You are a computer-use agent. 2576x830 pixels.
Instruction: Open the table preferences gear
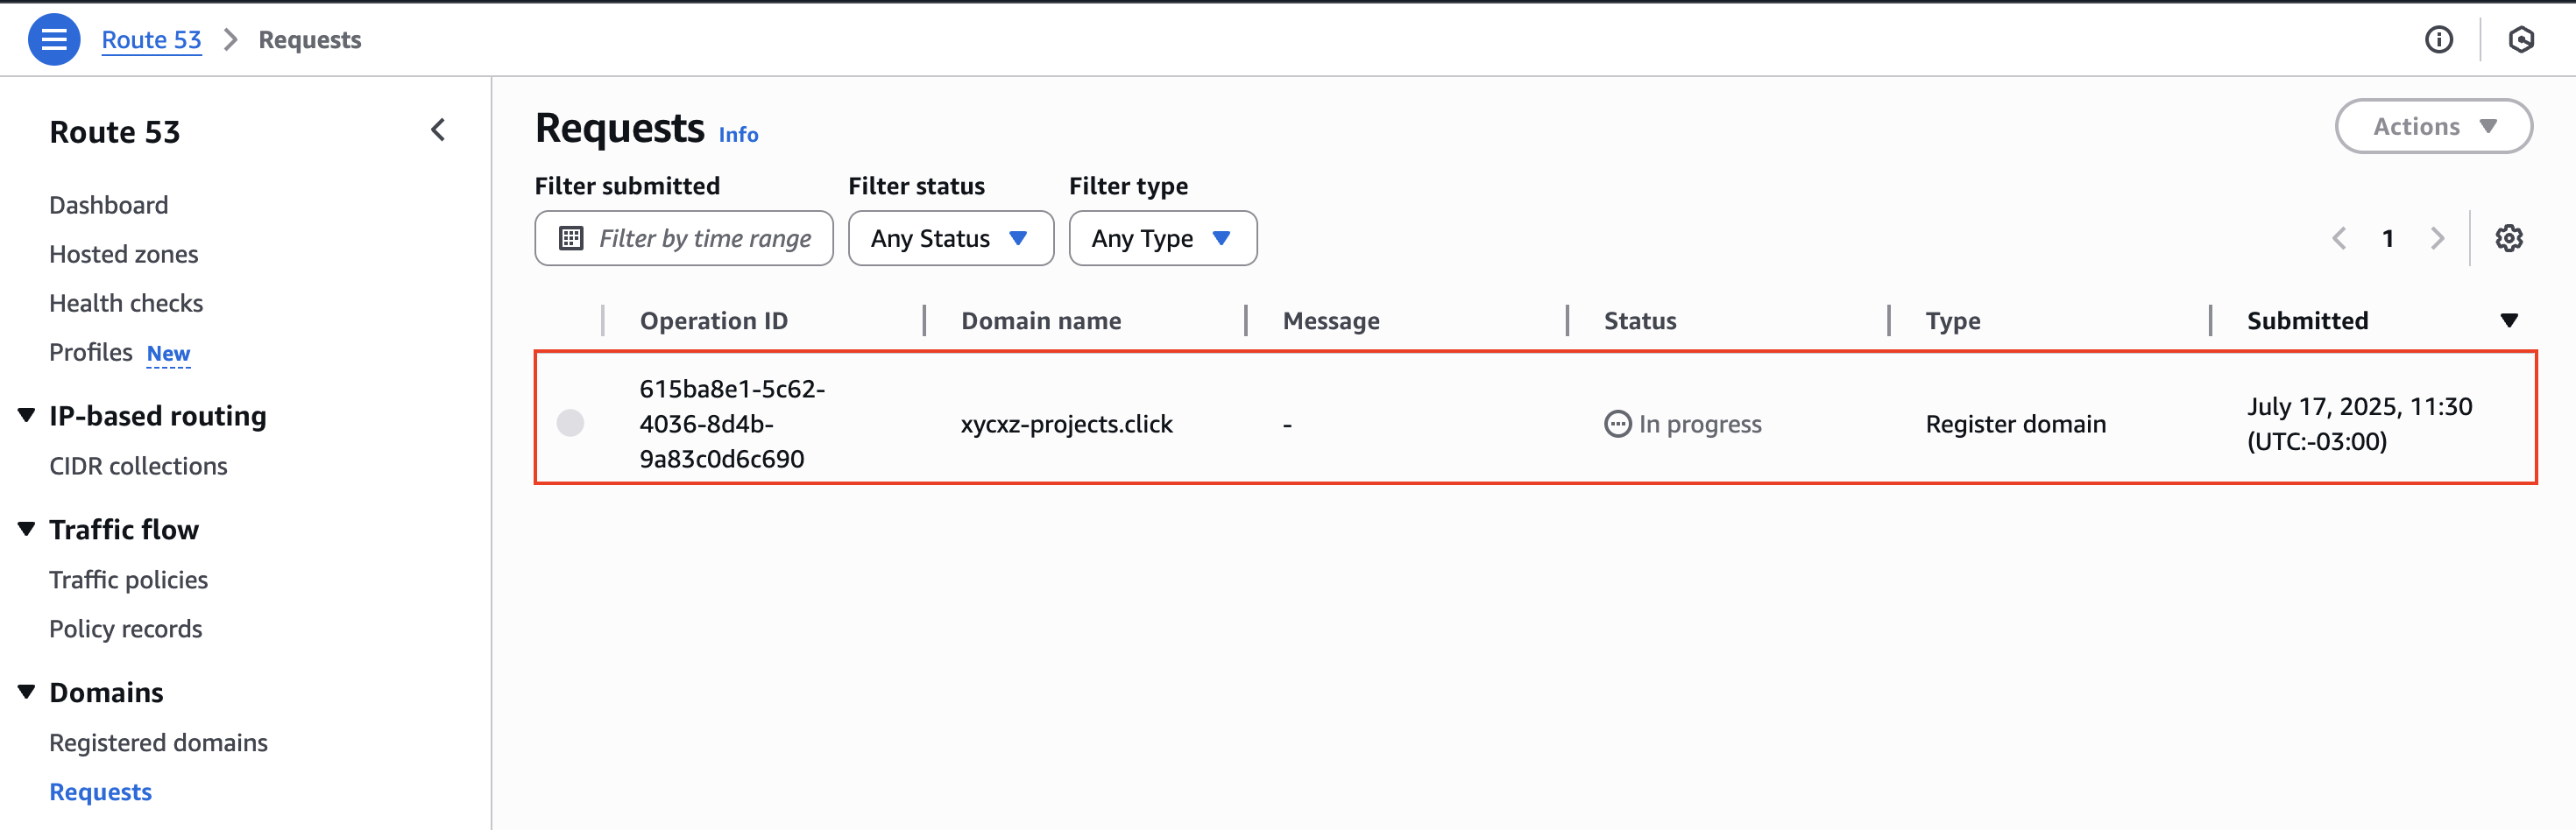2509,238
